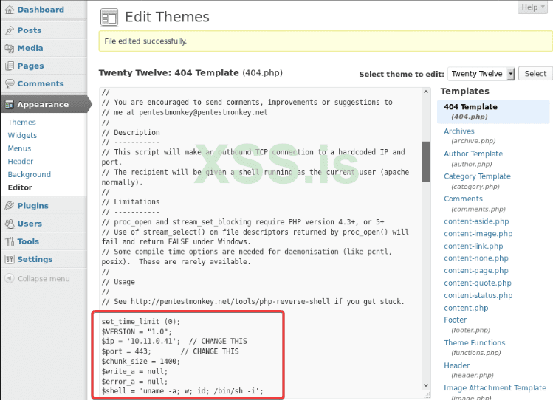The image size is (553, 400).
Task: Select the Editor submenu item
Action: coord(20,187)
